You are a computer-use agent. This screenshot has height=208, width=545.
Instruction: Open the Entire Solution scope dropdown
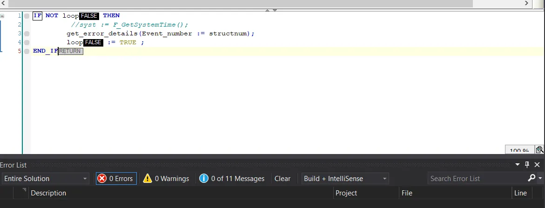46,178
